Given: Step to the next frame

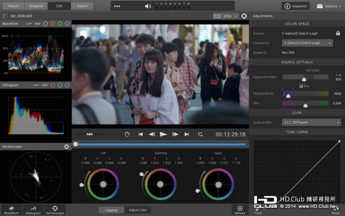Looking at the screenshot, I should click(x=175, y=135).
